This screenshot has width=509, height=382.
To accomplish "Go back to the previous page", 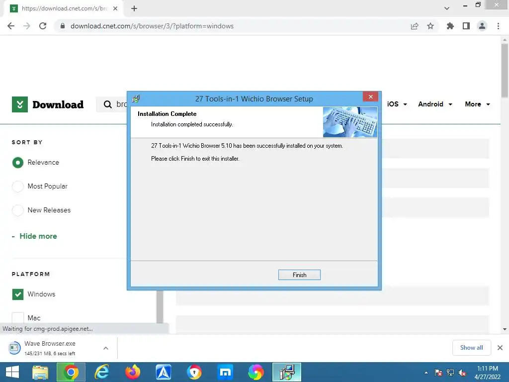I will tap(11, 26).
